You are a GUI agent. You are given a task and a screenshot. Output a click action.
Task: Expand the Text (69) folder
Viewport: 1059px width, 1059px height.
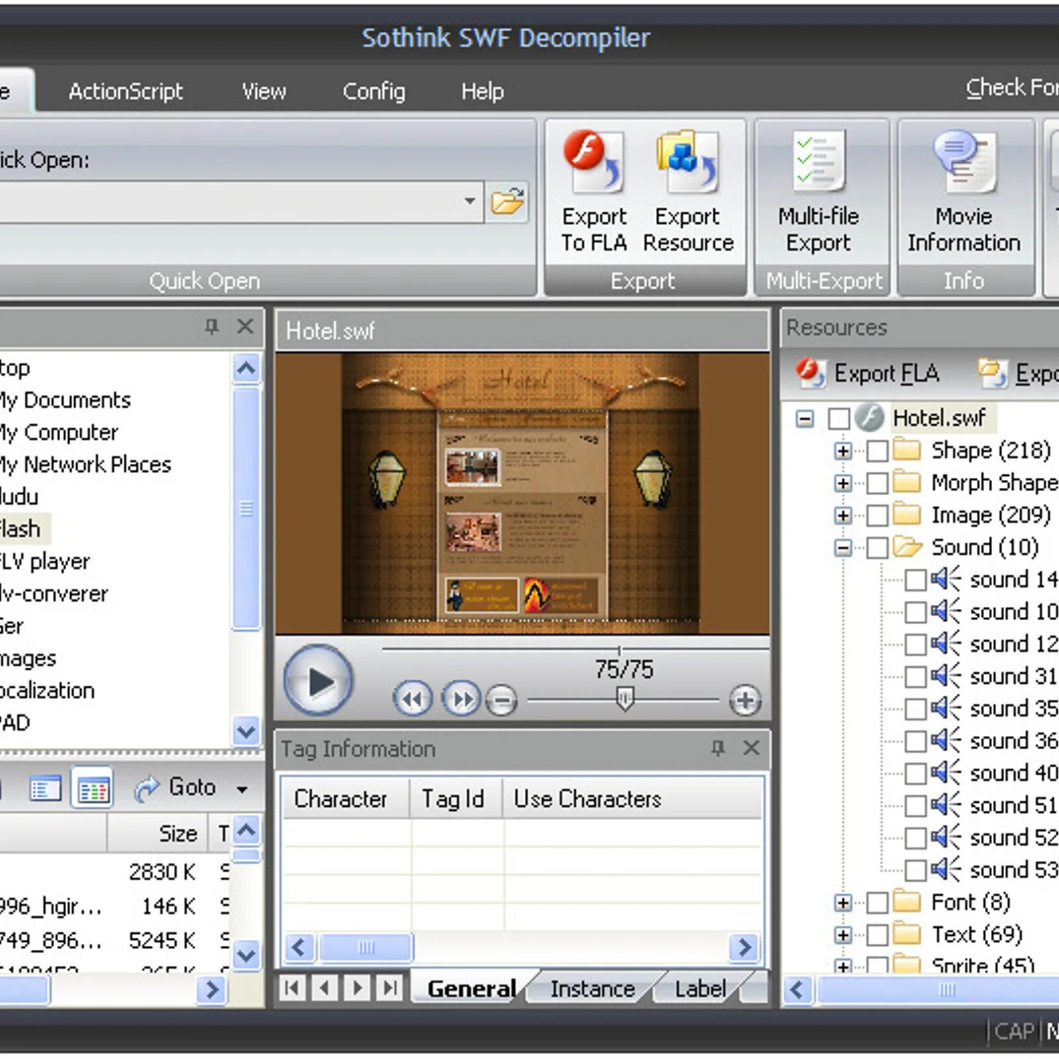tap(843, 935)
